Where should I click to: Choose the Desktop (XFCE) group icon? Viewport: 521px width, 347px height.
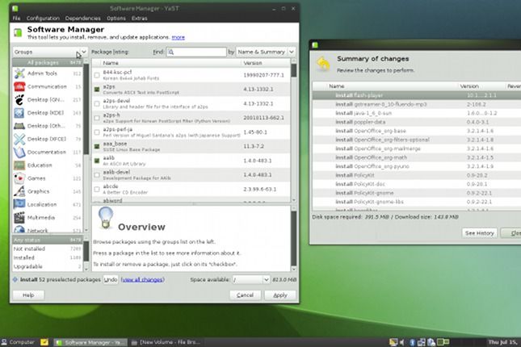(x=19, y=139)
